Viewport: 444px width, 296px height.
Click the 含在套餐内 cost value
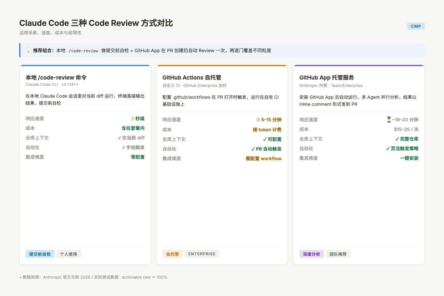133,128
